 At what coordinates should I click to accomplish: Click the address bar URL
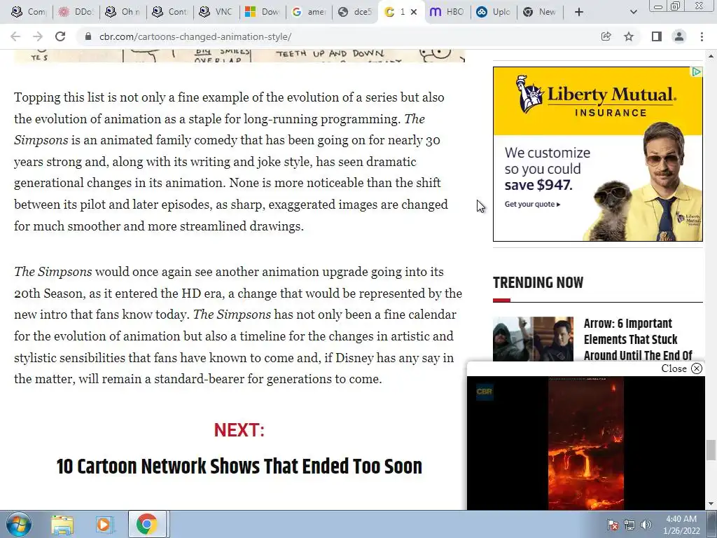click(x=195, y=36)
